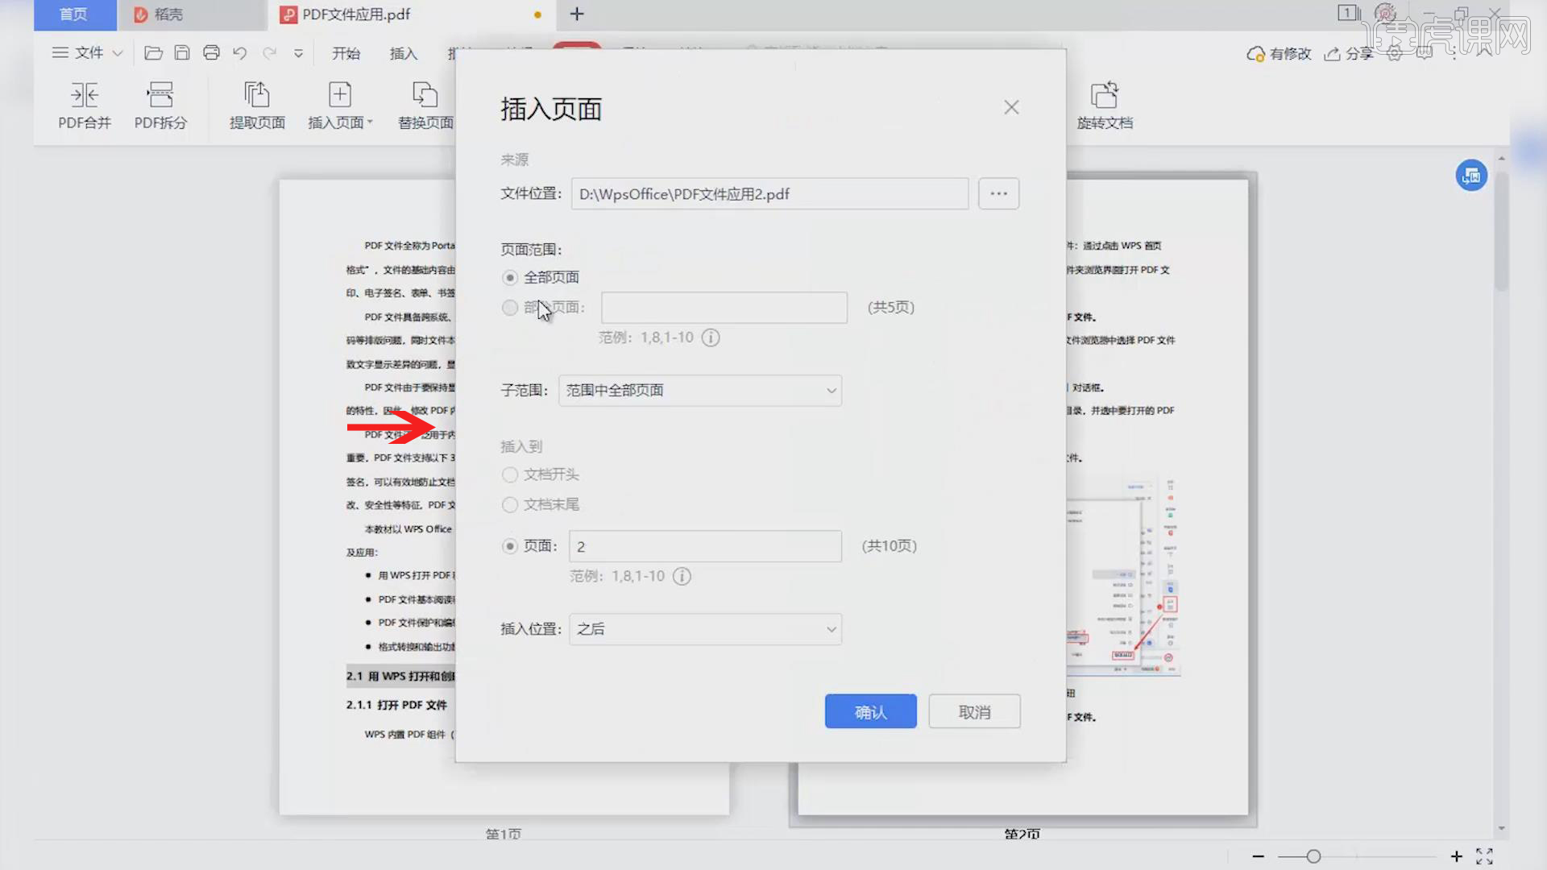Select the 全部页面 radio button
The height and width of the screenshot is (870, 1547).
point(510,278)
